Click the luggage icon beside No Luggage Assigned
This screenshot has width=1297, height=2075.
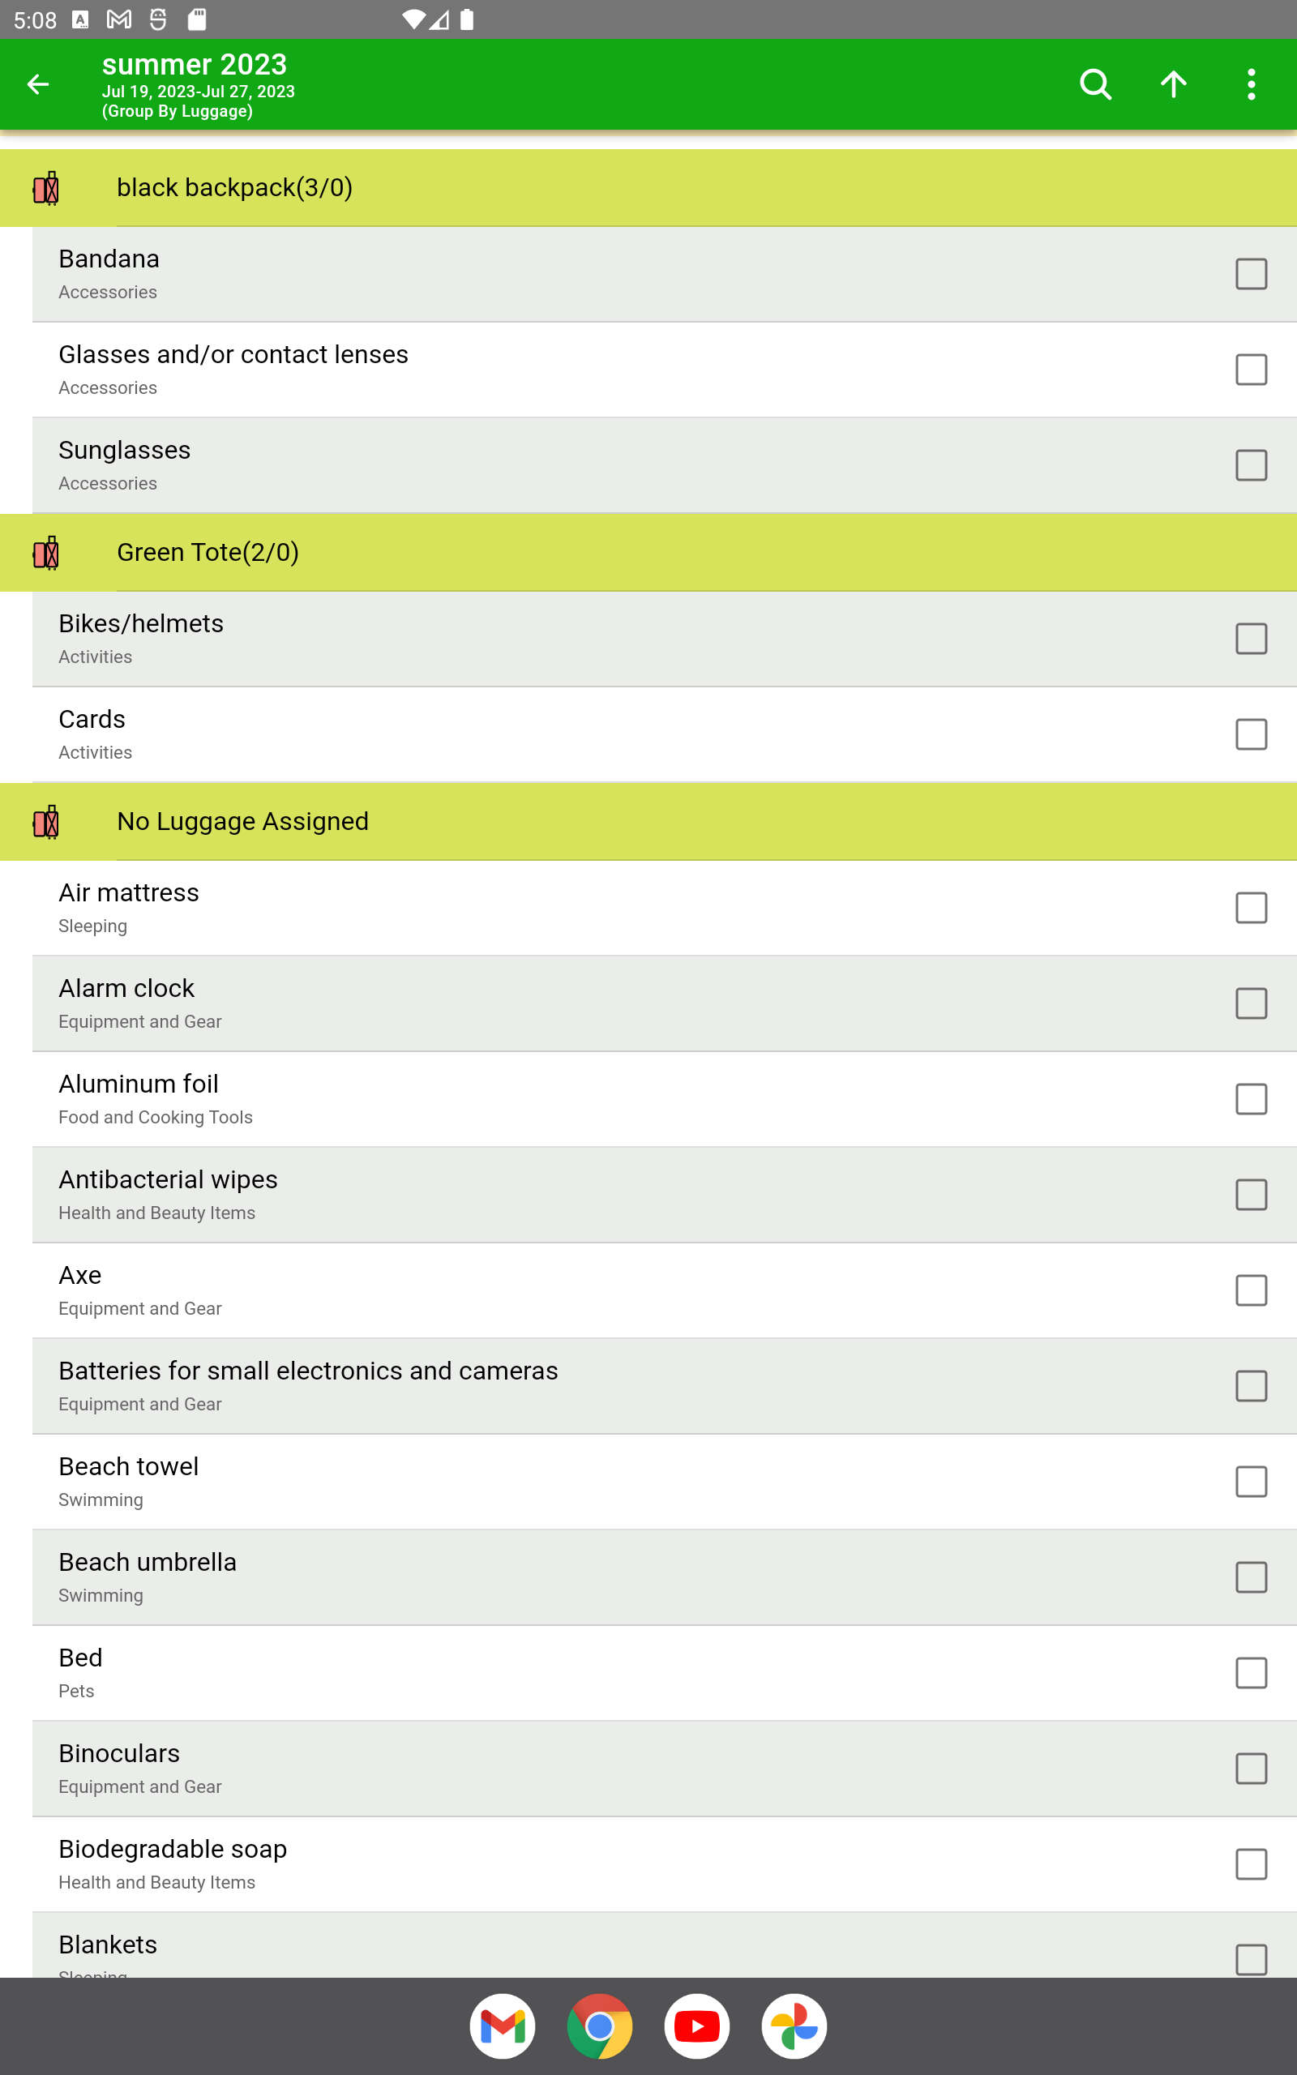(47, 821)
